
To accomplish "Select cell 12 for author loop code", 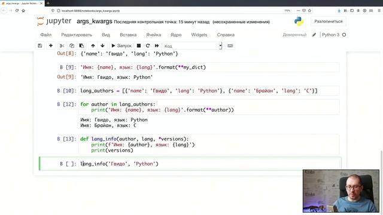I will (209, 107).
